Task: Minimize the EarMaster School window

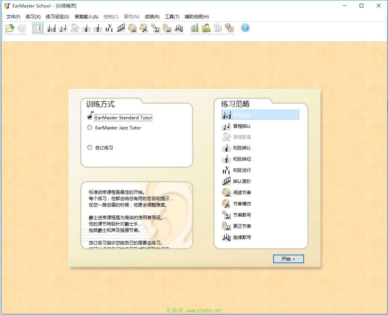Action: pyautogui.click(x=345, y=6)
